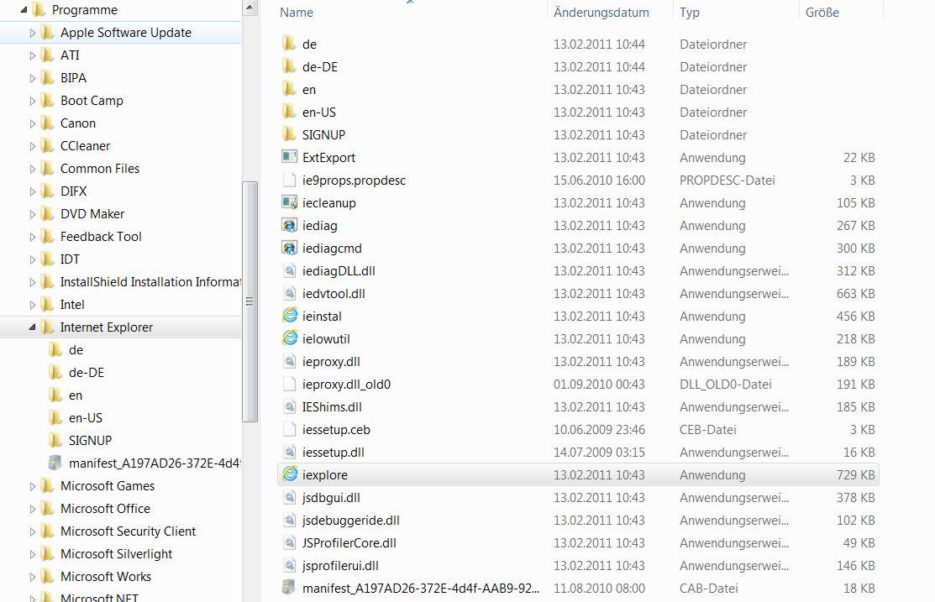This screenshot has width=935, height=602.
Task: Click the iessetup.dll file icon
Action: coord(290,452)
